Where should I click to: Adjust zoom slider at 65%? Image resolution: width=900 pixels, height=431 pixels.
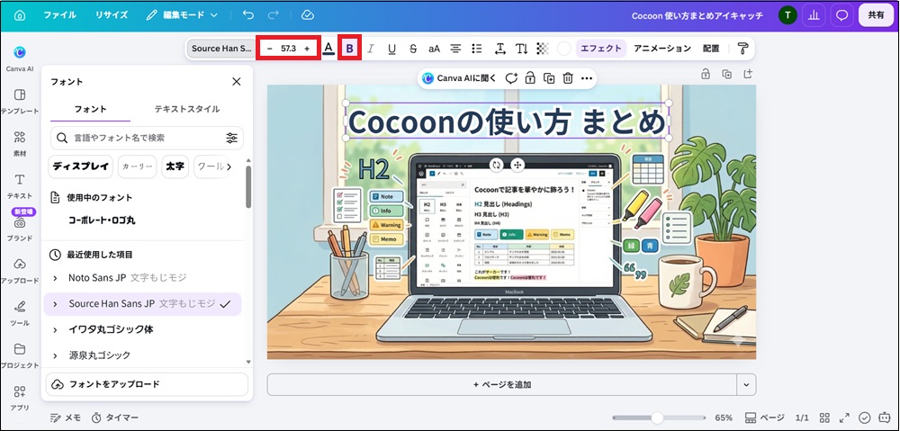click(x=658, y=418)
